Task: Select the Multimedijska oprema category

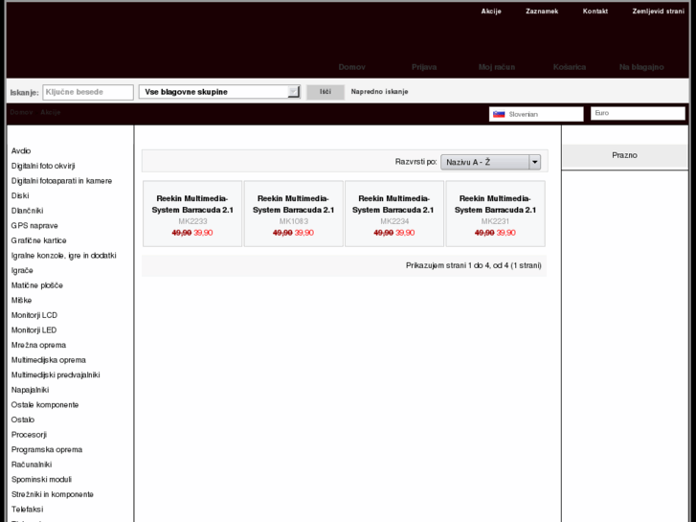Action: [x=49, y=360]
